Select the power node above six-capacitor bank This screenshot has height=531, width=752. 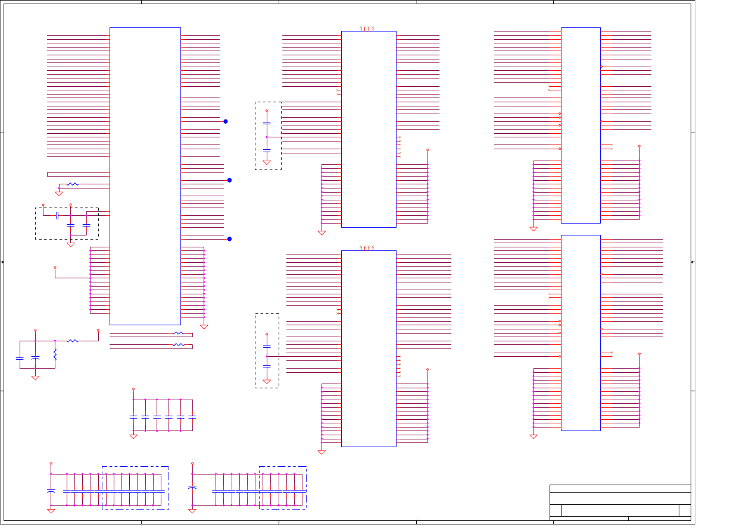tap(133, 389)
